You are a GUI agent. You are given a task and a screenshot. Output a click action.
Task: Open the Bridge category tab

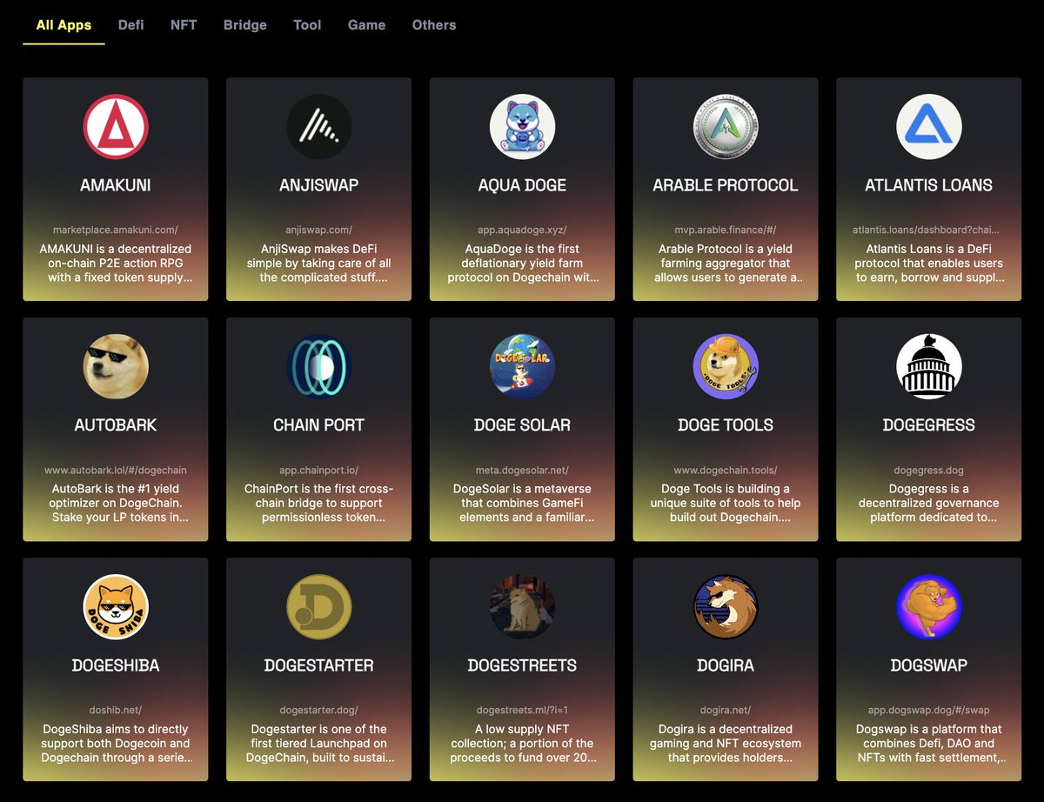point(245,25)
